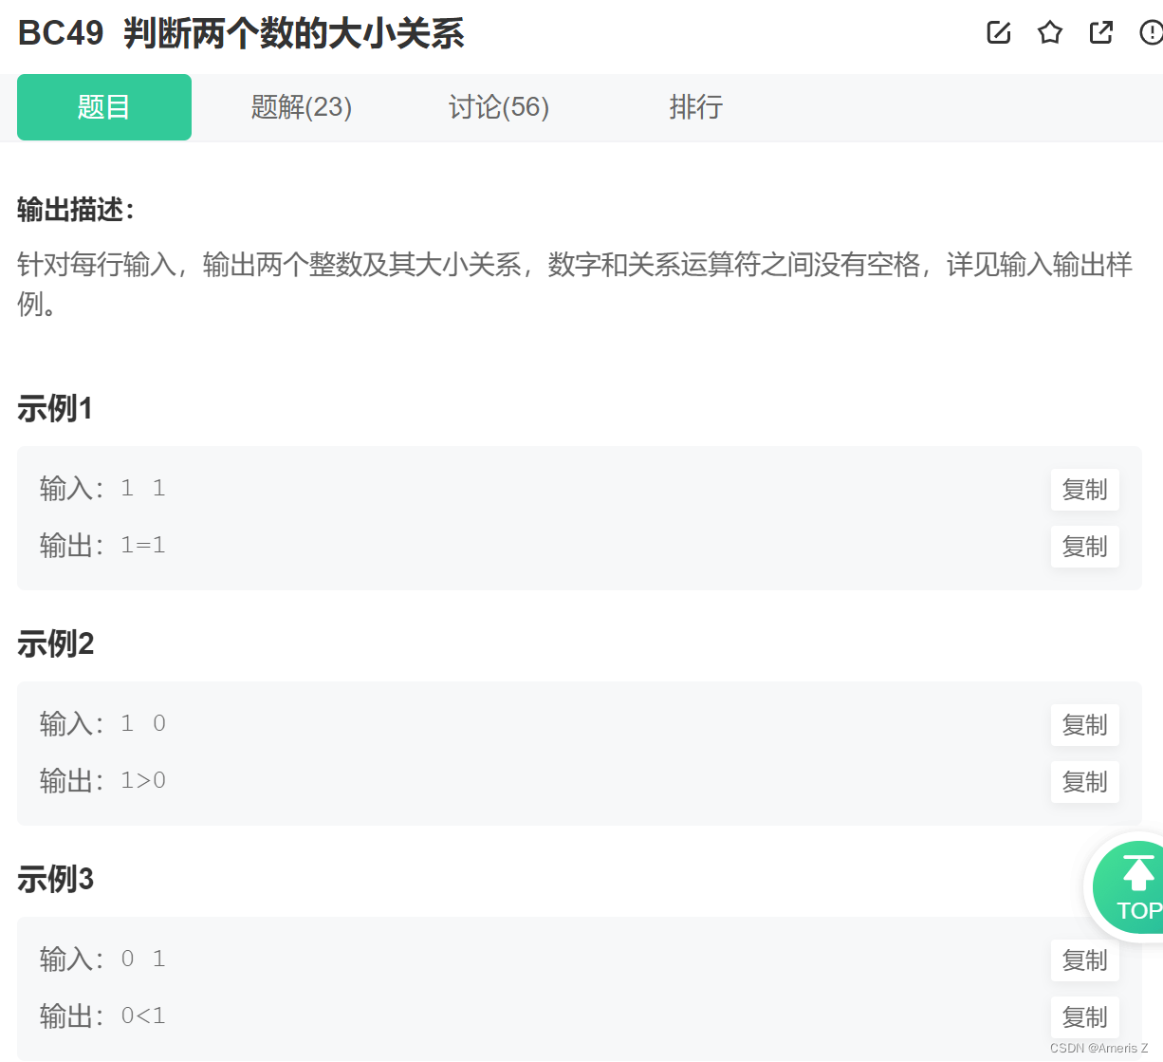
Task: Copy the 示例2 output "1>0"
Action: [x=1084, y=782]
